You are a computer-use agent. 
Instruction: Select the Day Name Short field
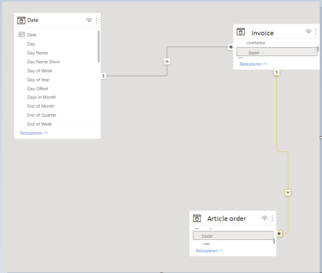pyautogui.click(x=43, y=62)
